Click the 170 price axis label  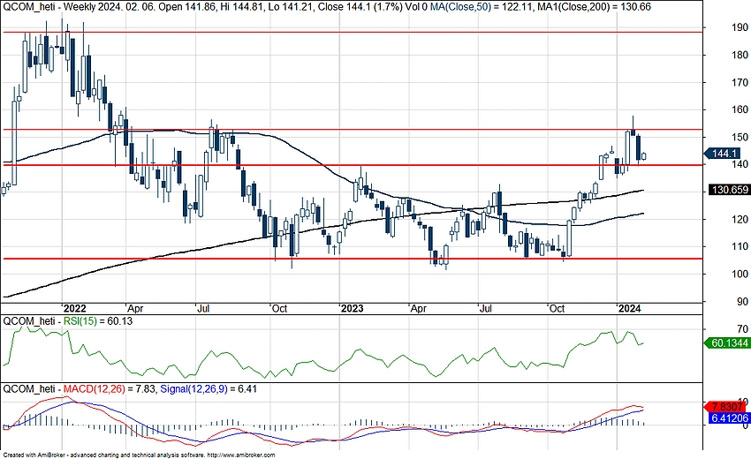tap(739, 83)
